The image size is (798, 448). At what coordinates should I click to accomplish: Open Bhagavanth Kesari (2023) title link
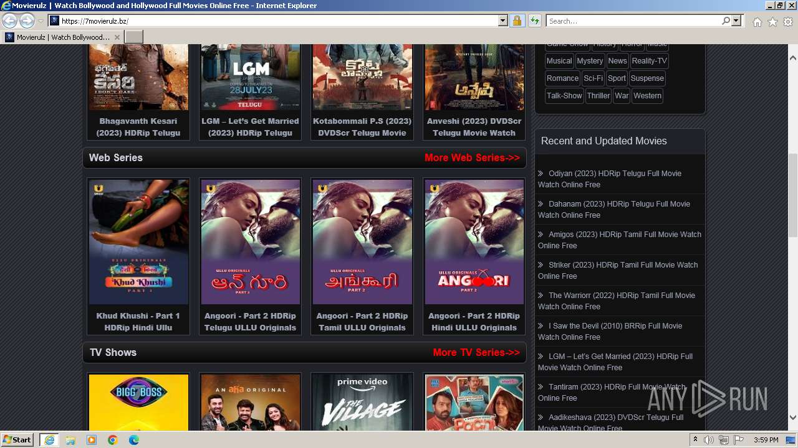(x=138, y=127)
